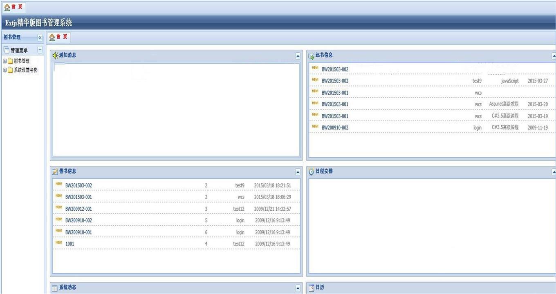Expand the 系统设置 tree node
Image resolution: width=556 pixels, height=294 pixels.
pos(5,70)
